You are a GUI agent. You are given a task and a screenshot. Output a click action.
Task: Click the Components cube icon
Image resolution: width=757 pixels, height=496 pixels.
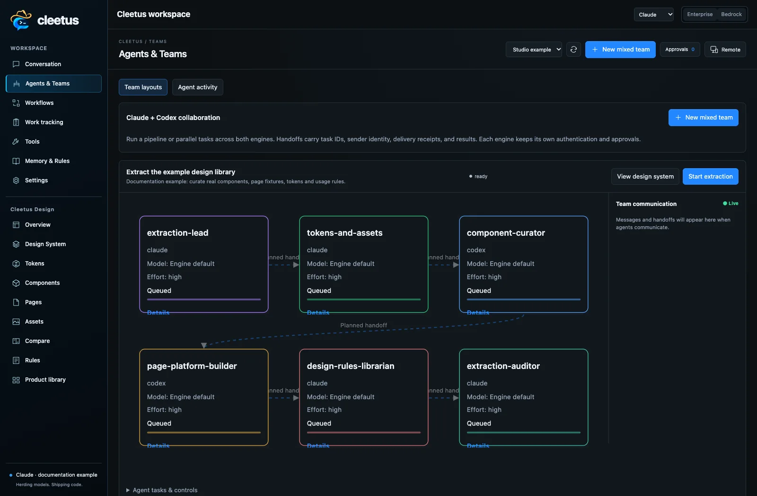pos(16,283)
